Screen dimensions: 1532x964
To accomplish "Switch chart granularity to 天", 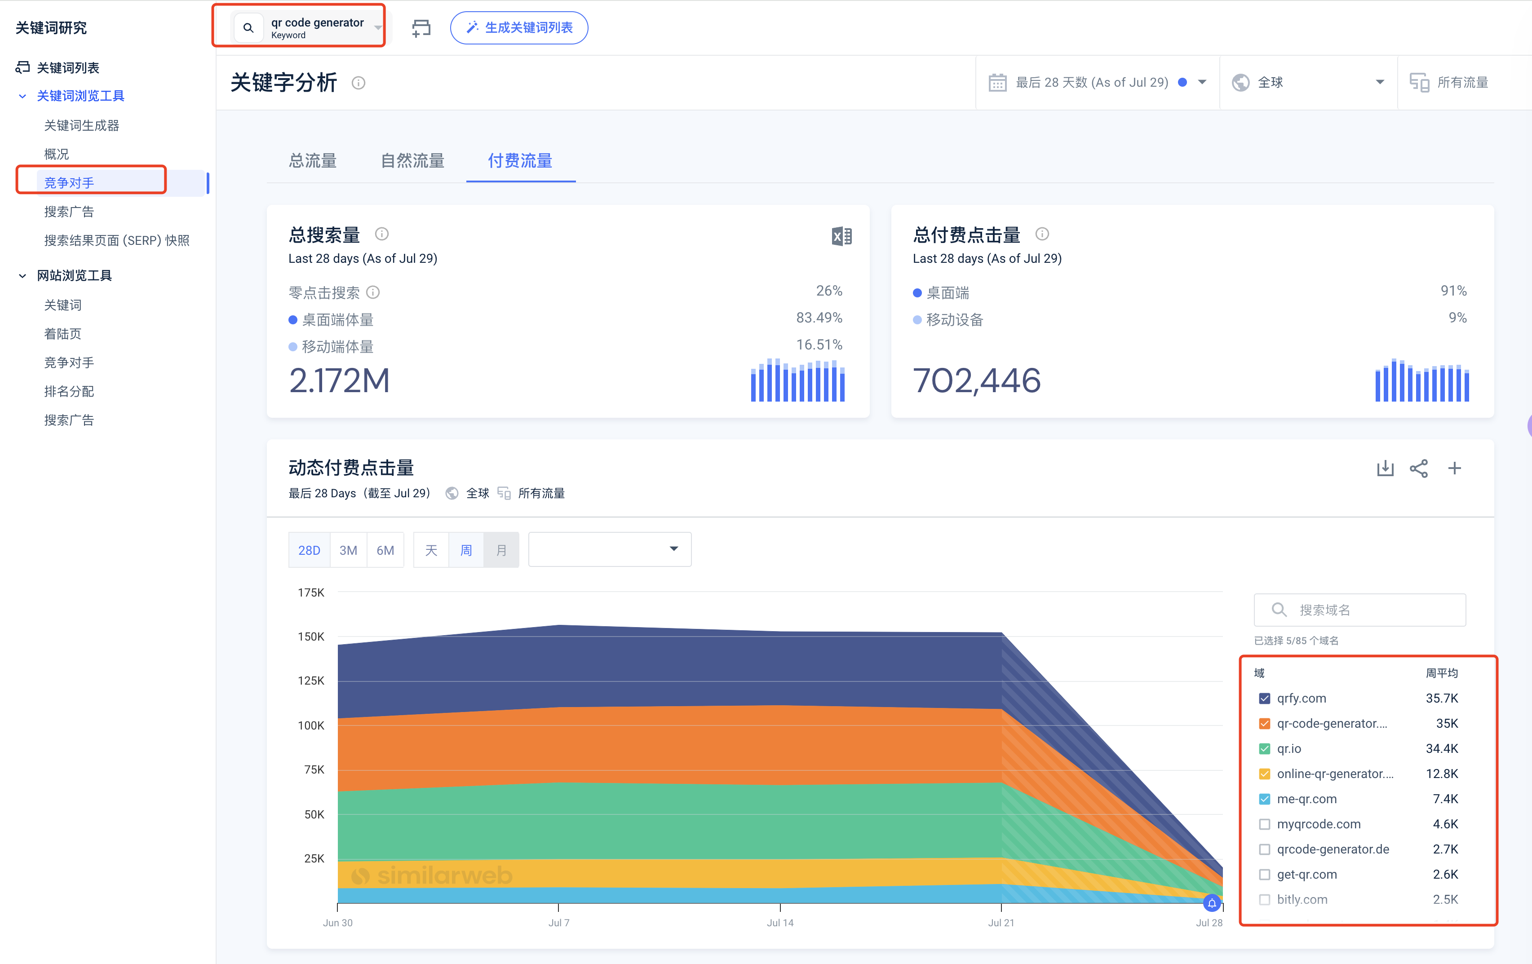I will coord(431,550).
